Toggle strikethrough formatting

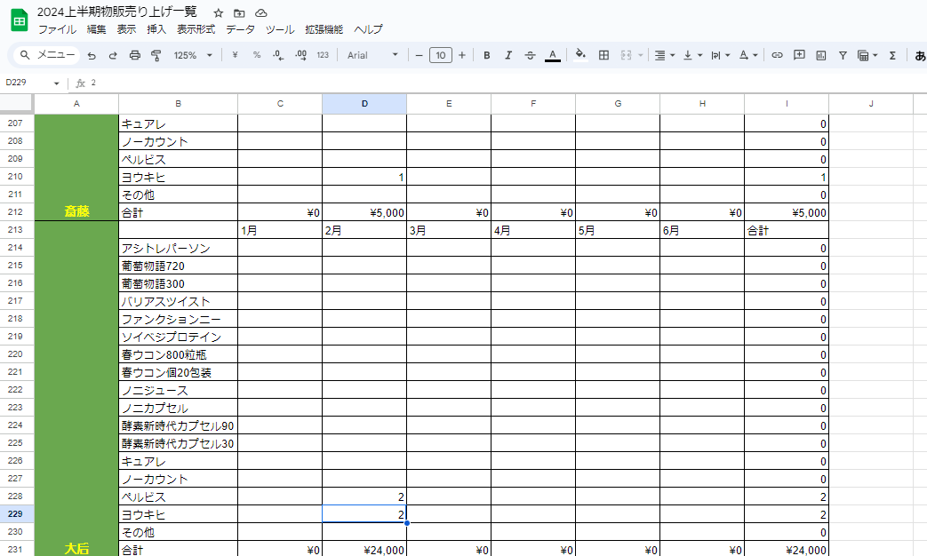pos(531,55)
